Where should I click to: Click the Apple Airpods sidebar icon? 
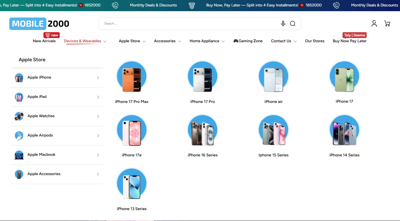point(19,136)
